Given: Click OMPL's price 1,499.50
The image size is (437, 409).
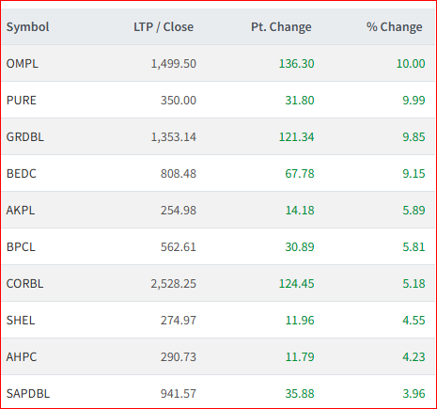Looking at the screenshot, I should (x=174, y=64).
